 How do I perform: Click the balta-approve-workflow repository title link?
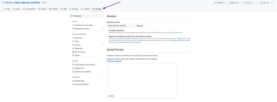click(27, 3)
